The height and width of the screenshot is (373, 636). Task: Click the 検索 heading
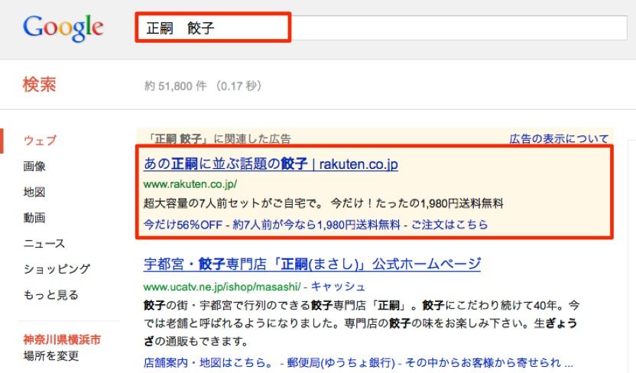click(x=39, y=85)
